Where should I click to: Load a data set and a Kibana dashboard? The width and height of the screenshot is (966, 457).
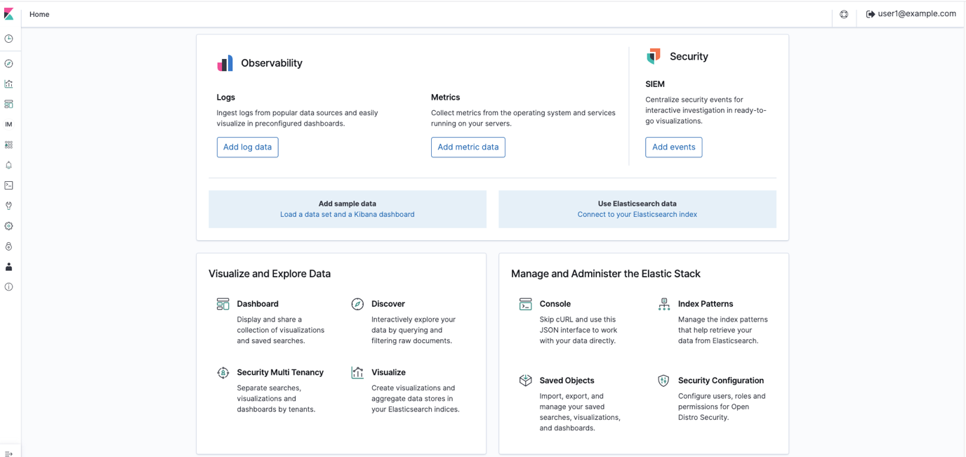(x=347, y=214)
